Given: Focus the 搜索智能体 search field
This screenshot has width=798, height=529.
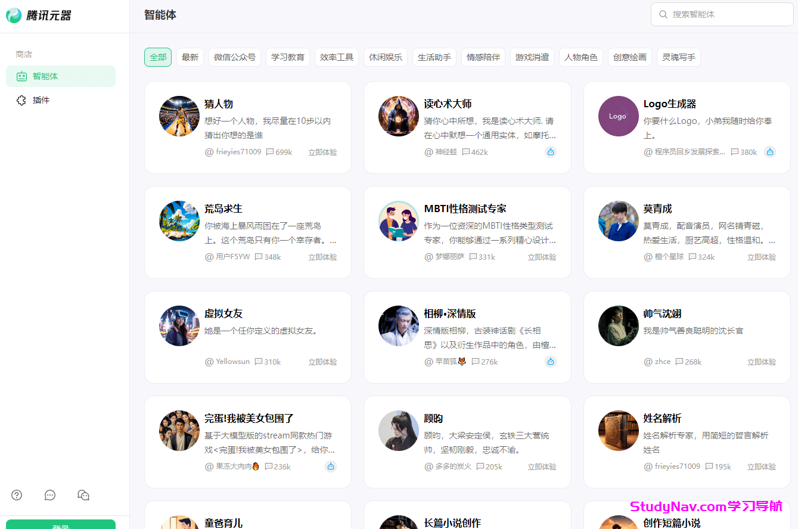Looking at the screenshot, I should (x=727, y=14).
